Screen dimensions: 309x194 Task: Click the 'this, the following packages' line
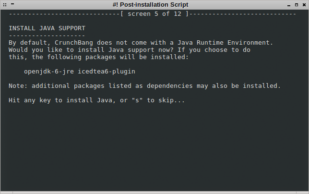99,57
